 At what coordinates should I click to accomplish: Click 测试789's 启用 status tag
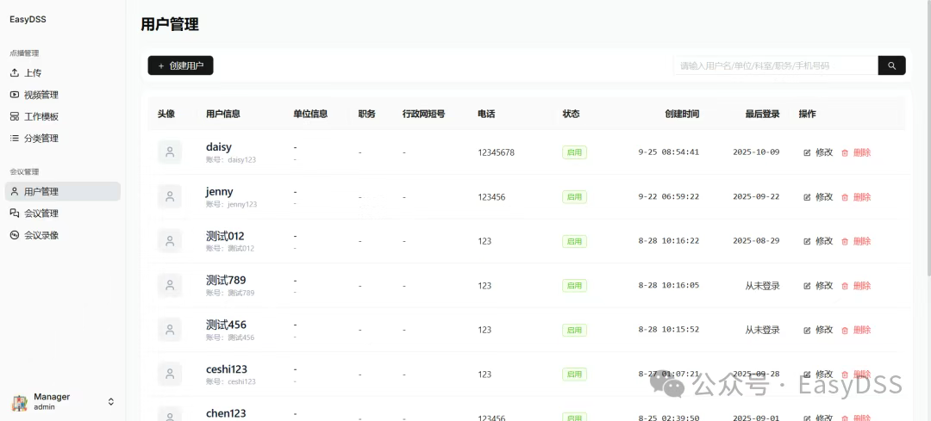pos(574,286)
